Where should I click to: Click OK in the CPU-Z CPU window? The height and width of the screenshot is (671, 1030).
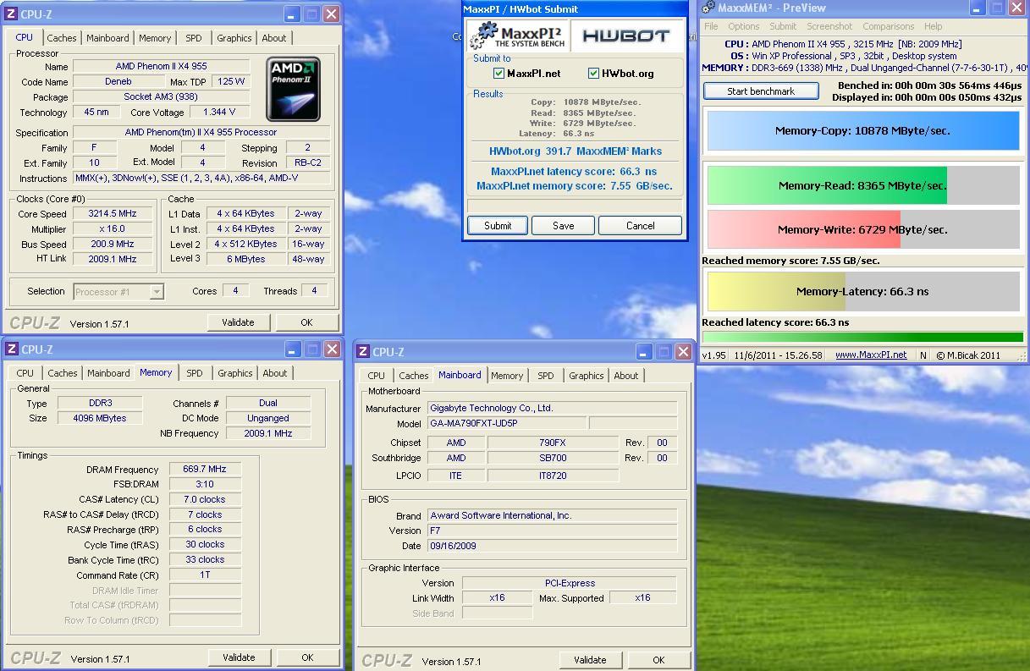[x=306, y=322]
